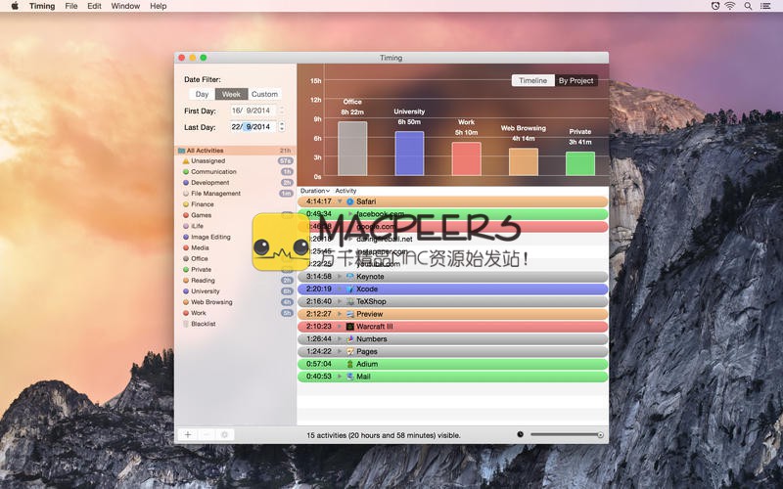This screenshot has height=489, width=783.
Task: Click the Preview app icon
Action: 350,314
